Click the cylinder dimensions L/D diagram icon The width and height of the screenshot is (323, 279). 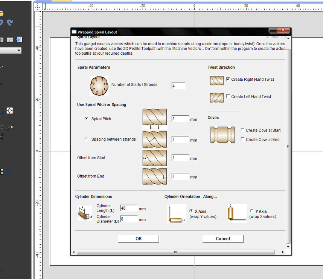click(85, 213)
